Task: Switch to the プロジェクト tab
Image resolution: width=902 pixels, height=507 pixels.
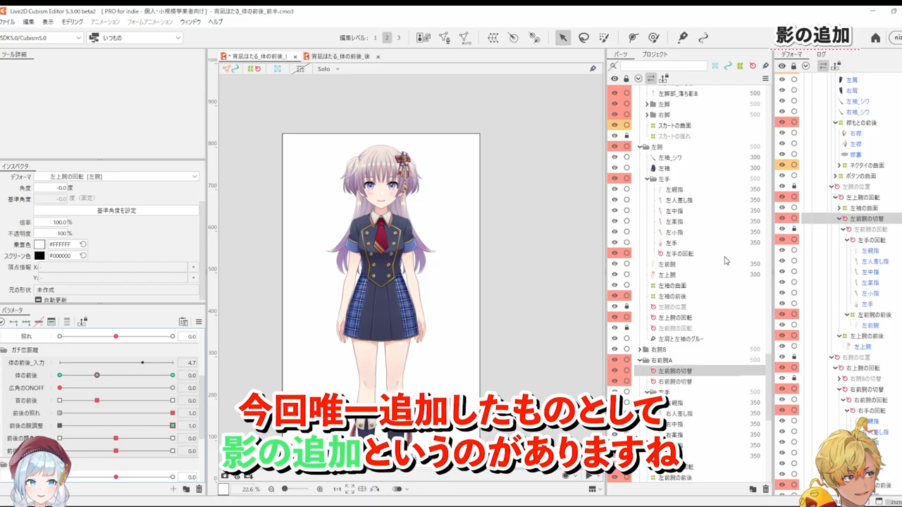Action: pos(655,54)
